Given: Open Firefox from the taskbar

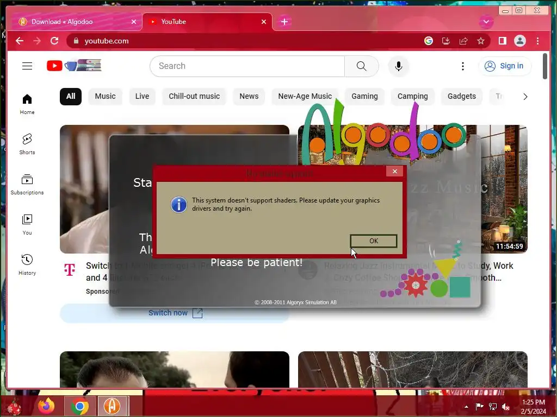Looking at the screenshot, I should pyautogui.click(x=47, y=406).
